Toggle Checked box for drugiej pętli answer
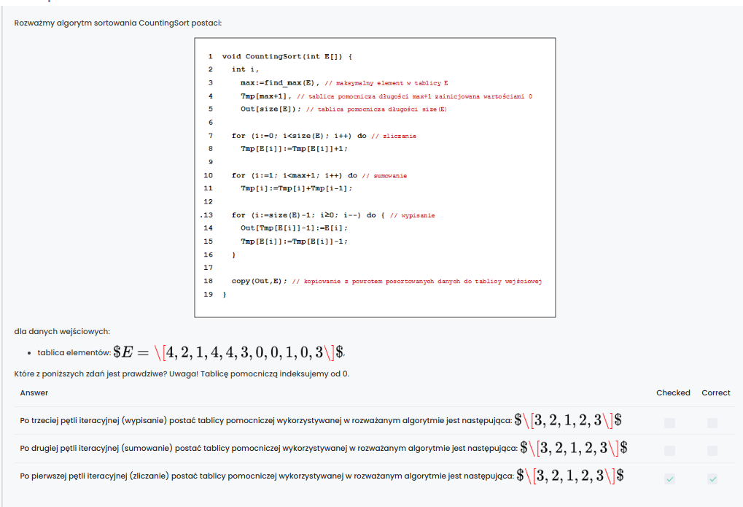Image resolution: width=743 pixels, height=507 pixels. [669, 451]
